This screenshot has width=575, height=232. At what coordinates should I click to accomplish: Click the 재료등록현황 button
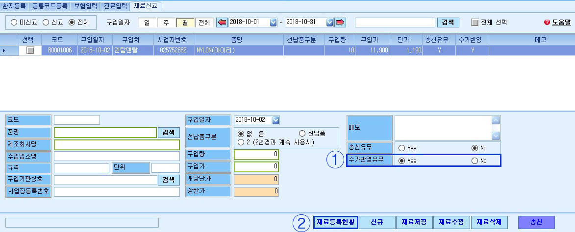[335, 222]
